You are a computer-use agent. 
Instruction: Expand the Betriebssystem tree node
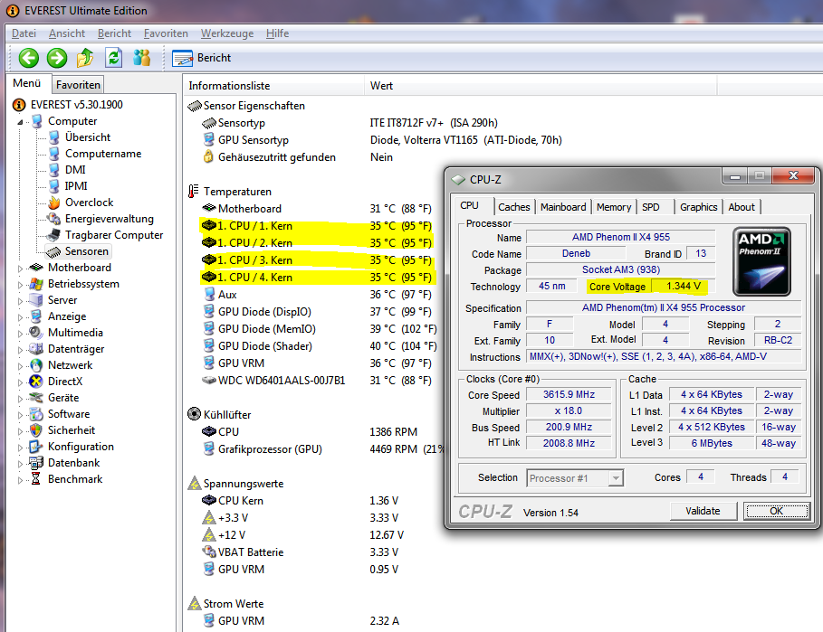(20, 285)
